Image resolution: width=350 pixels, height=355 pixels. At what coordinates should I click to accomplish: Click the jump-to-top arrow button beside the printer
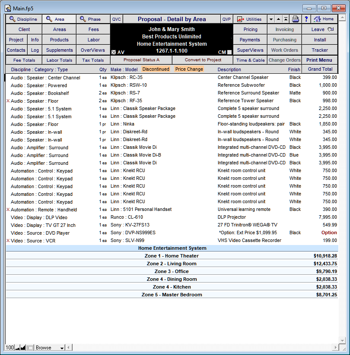(x=286, y=19)
